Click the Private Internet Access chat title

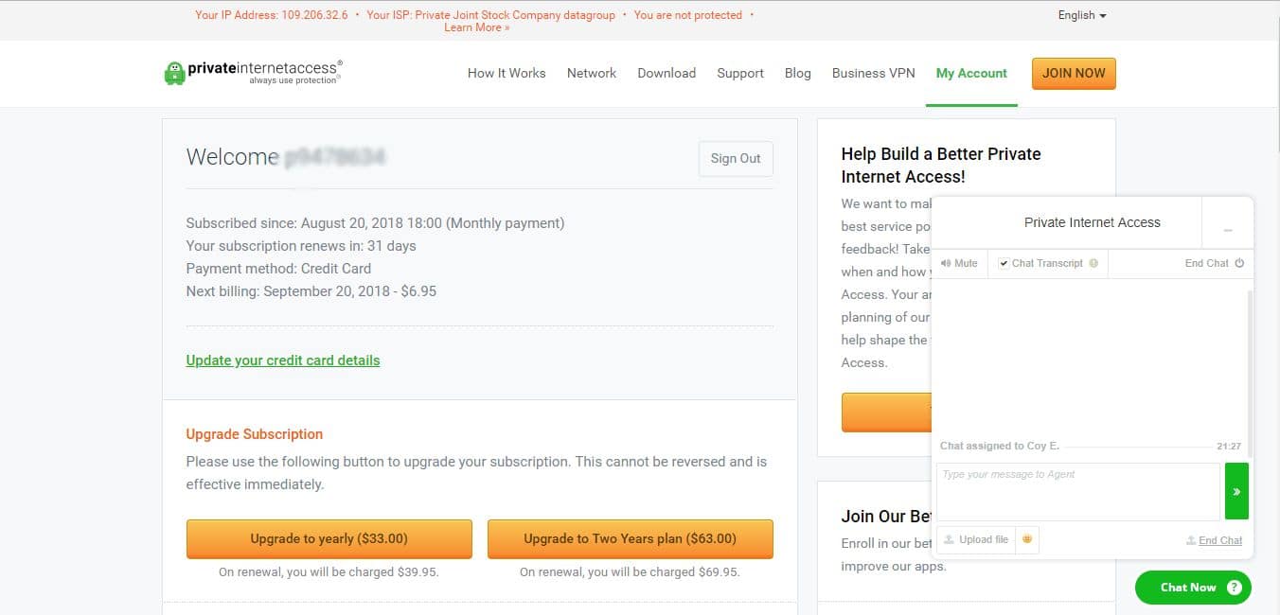click(1093, 222)
